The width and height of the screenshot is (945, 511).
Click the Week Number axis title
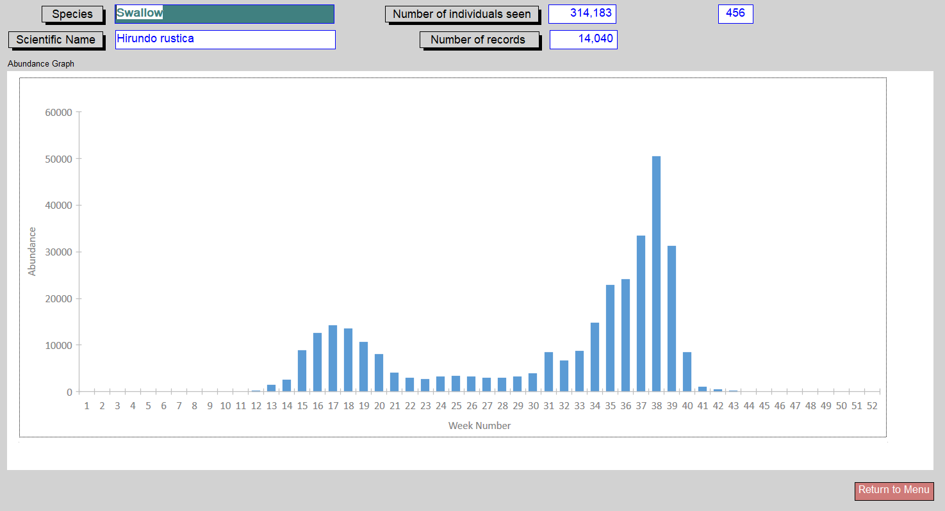[x=479, y=426]
